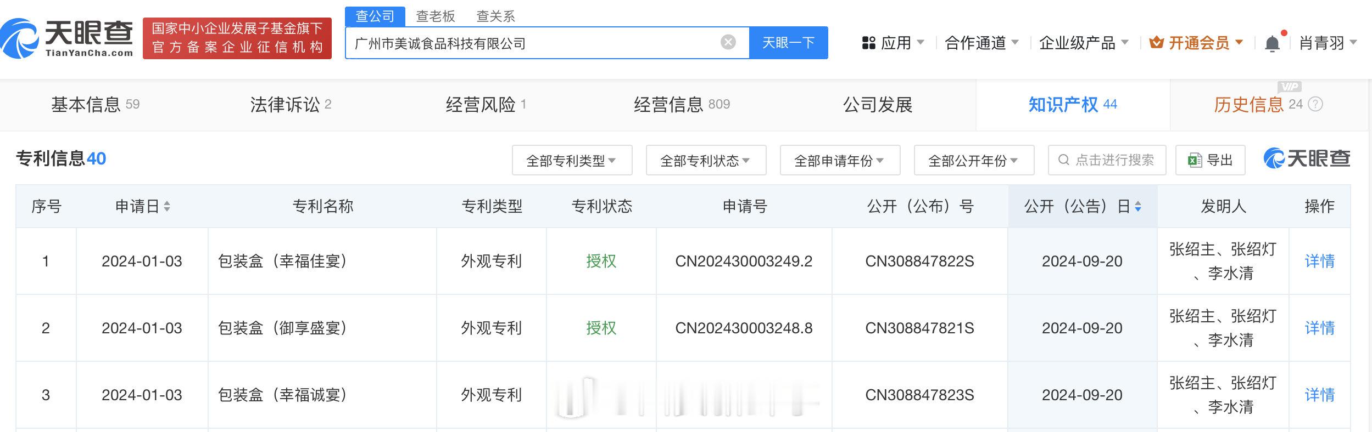
Task: Click patent name 包装盒（幸福佳宴）
Action: tap(282, 261)
